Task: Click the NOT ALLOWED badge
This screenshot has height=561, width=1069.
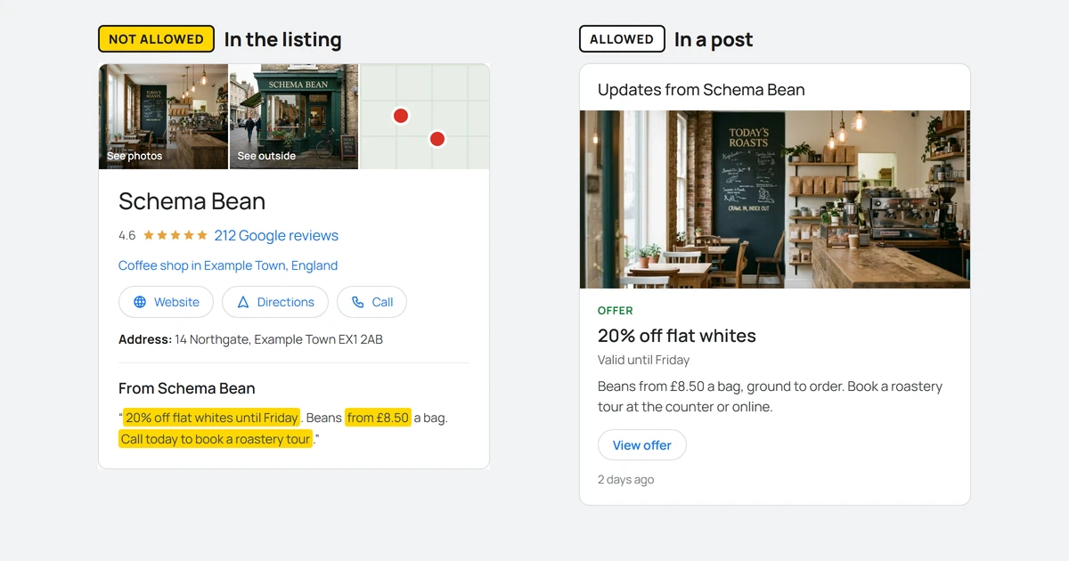Action: pos(156,39)
